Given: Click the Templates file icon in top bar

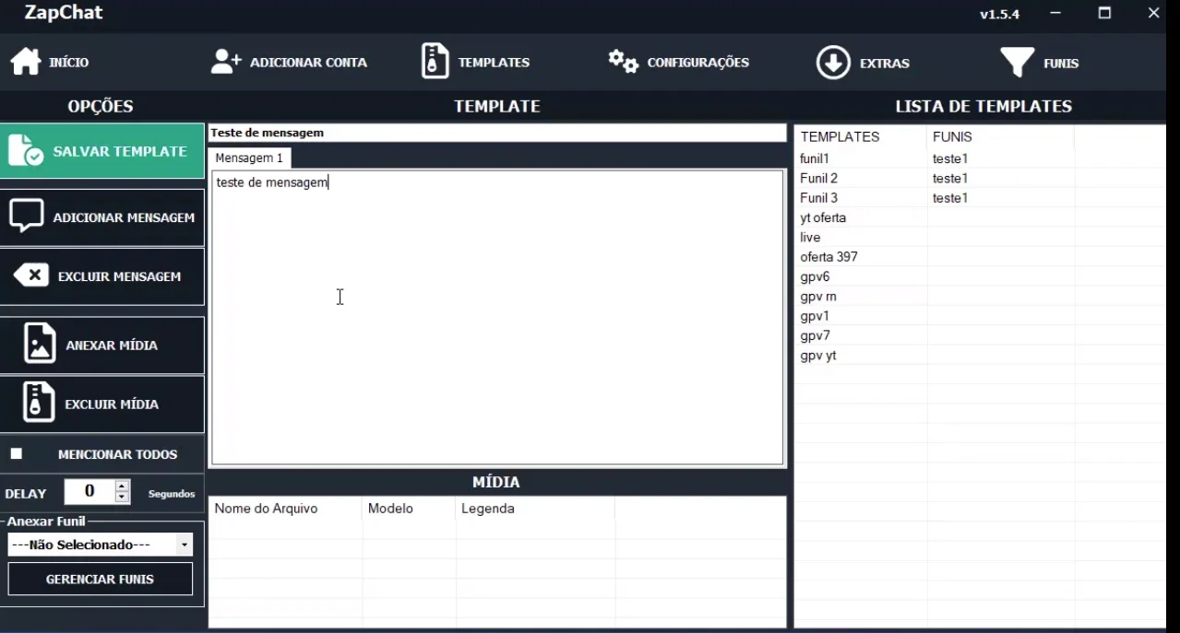Looking at the screenshot, I should tap(435, 62).
